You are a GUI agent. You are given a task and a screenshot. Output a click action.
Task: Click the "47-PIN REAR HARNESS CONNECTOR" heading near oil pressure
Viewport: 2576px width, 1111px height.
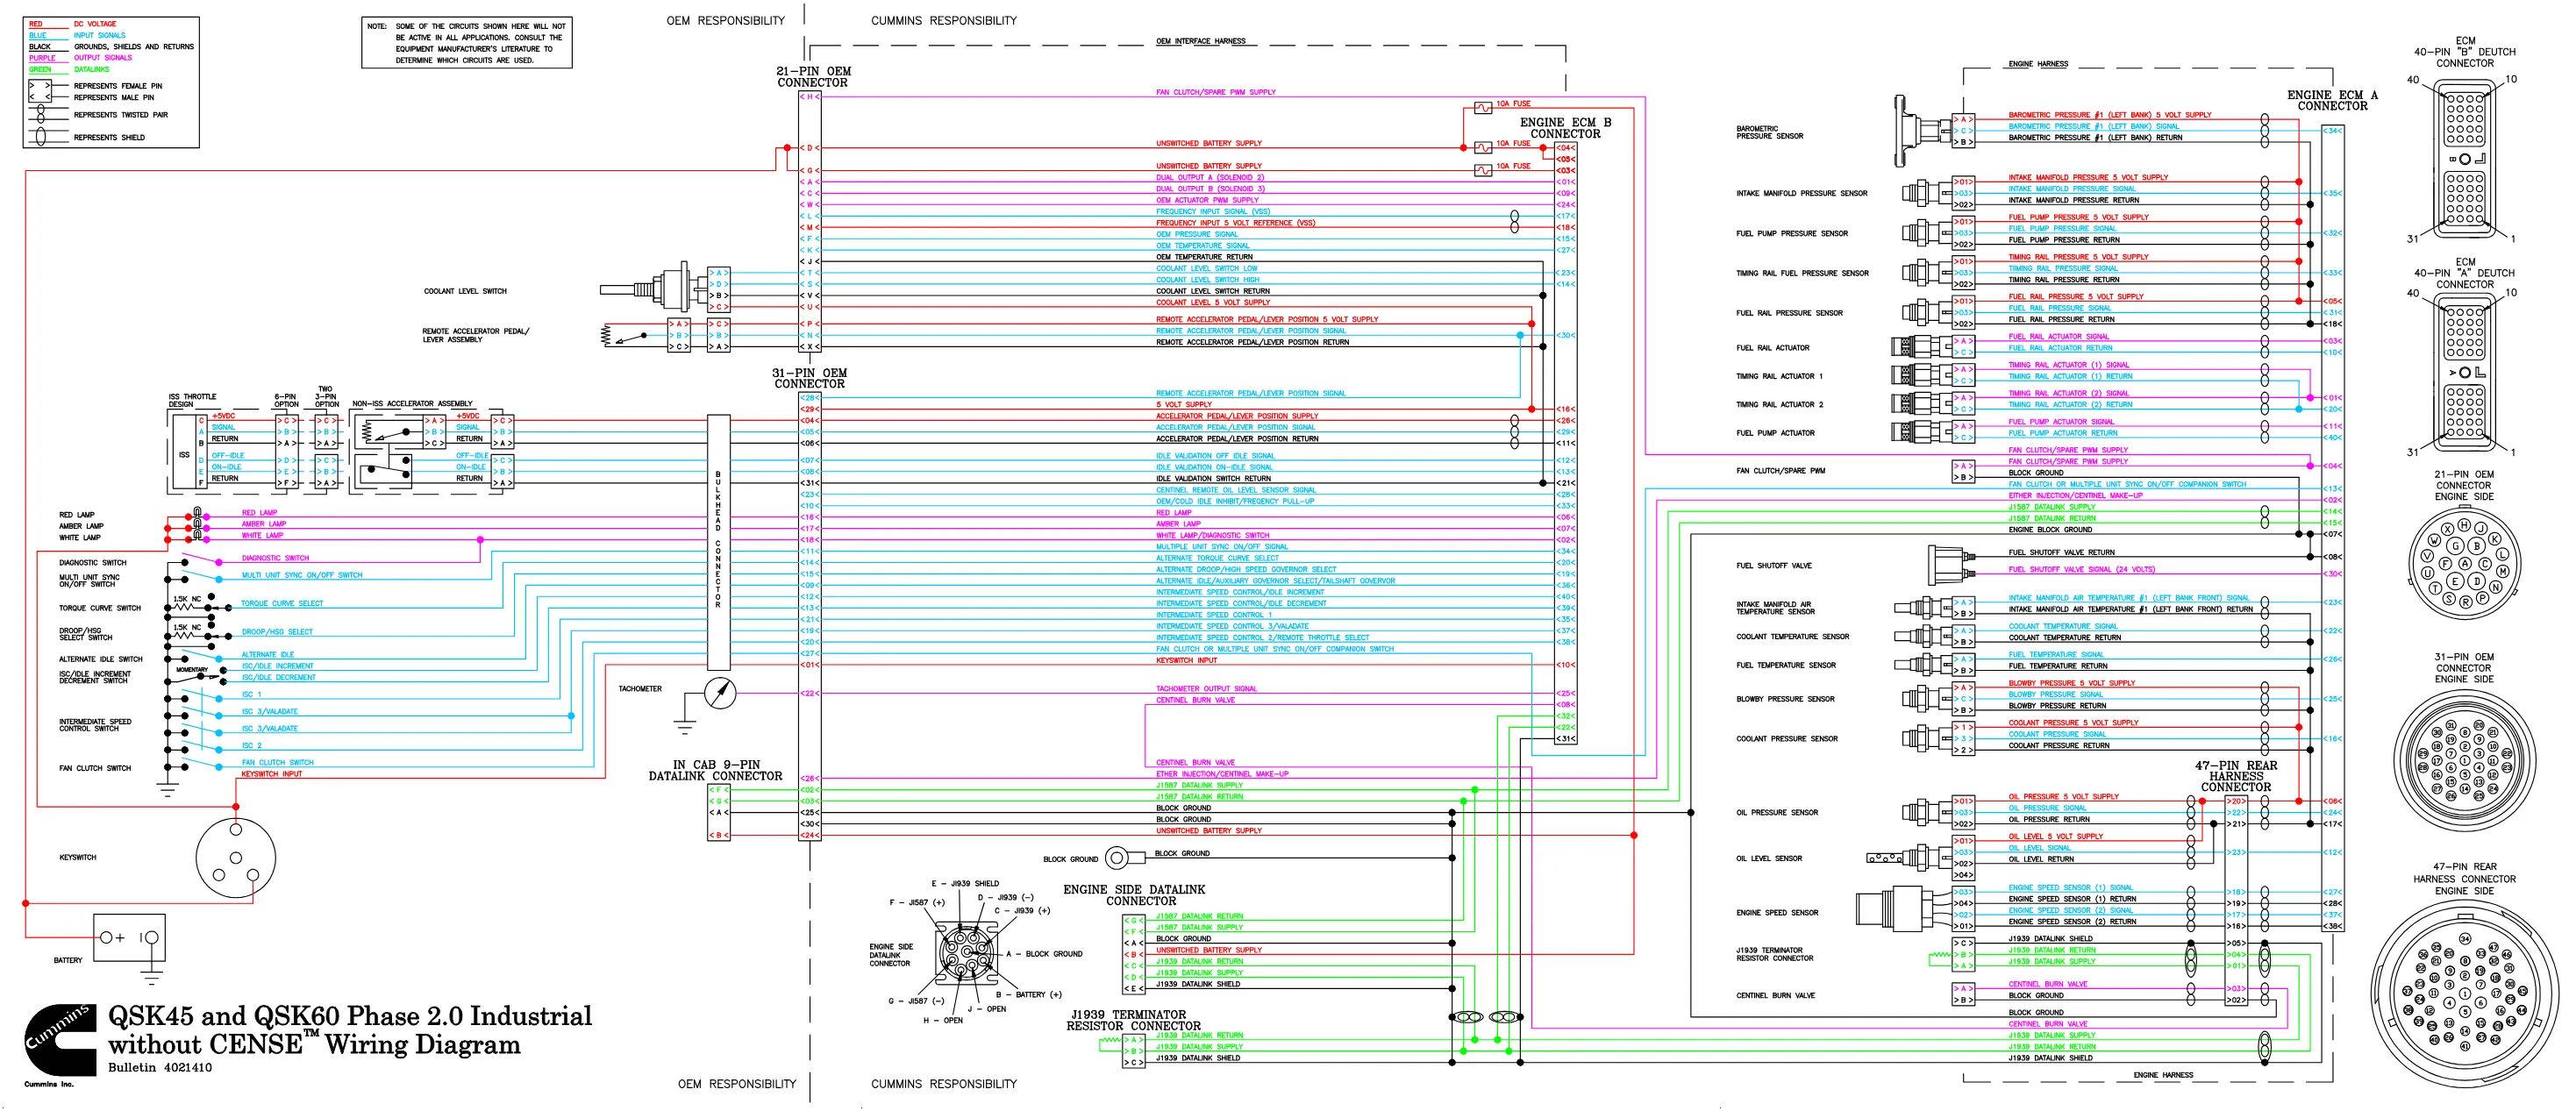(x=2236, y=776)
